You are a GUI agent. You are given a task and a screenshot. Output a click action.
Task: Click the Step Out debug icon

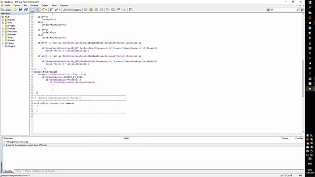click(x=118, y=10)
